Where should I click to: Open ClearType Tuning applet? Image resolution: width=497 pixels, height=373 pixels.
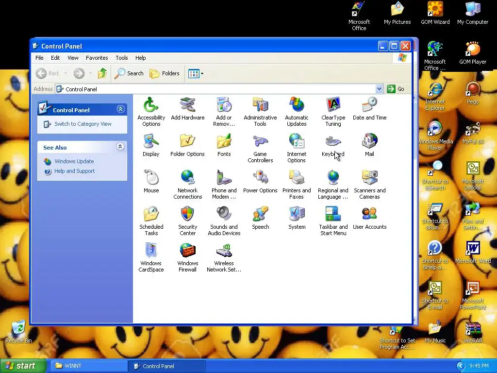pos(333,112)
